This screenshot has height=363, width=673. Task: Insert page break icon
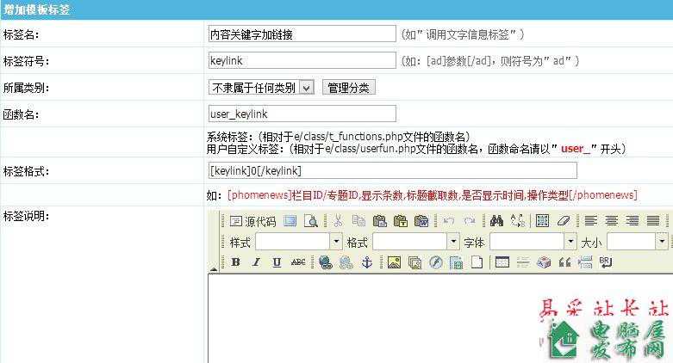[x=585, y=261]
